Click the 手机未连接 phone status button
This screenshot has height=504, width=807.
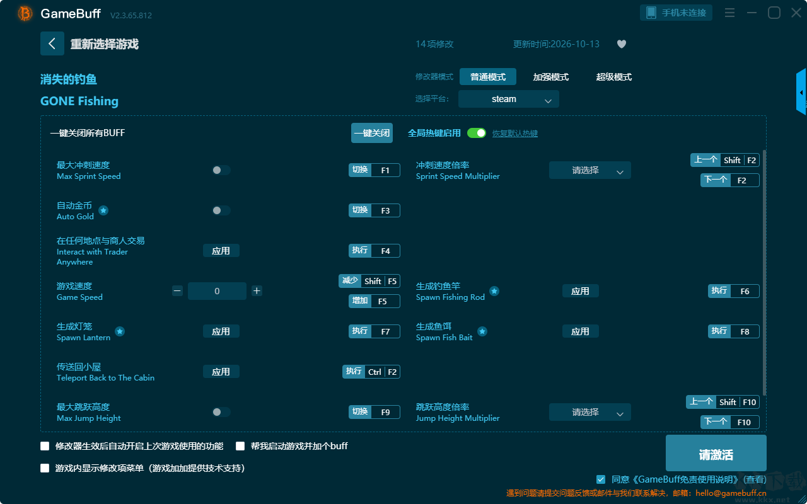676,13
